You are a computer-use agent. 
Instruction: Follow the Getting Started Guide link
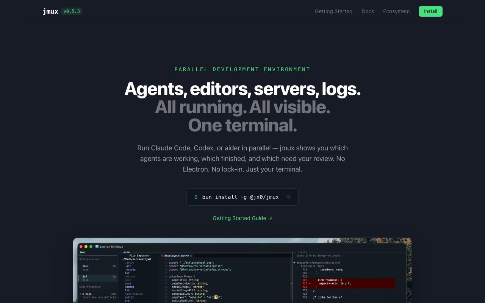point(242,218)
